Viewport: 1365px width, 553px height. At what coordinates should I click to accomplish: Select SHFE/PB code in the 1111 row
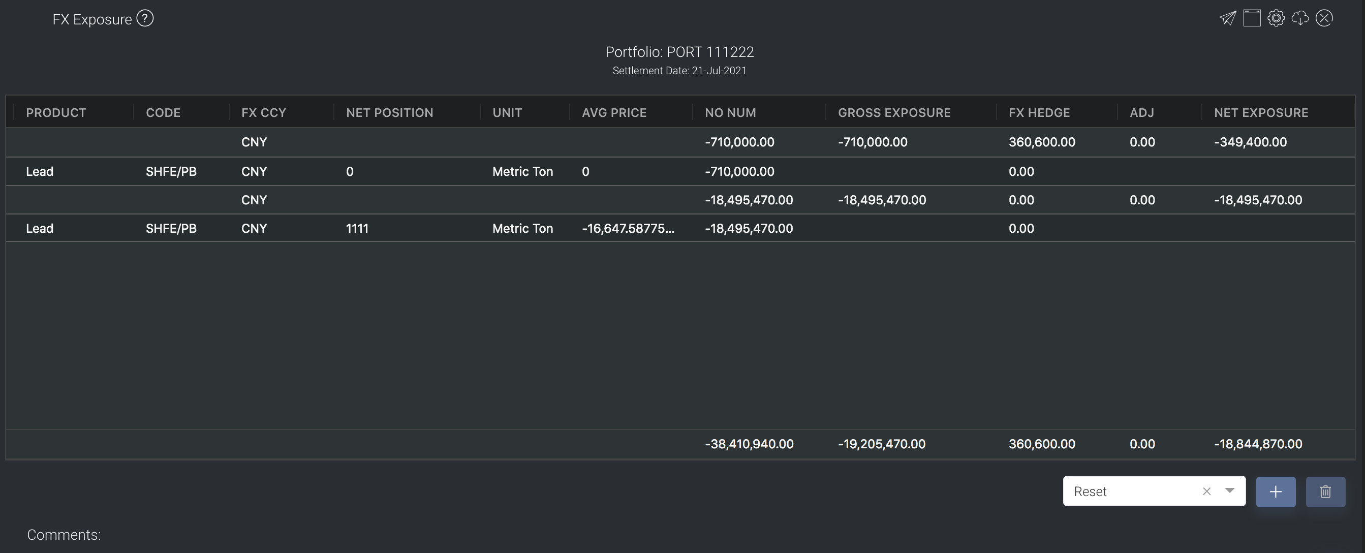[x=171, y=229]
